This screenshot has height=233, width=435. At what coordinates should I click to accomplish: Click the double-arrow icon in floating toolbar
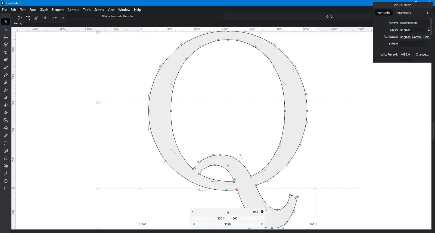[55, 18]
